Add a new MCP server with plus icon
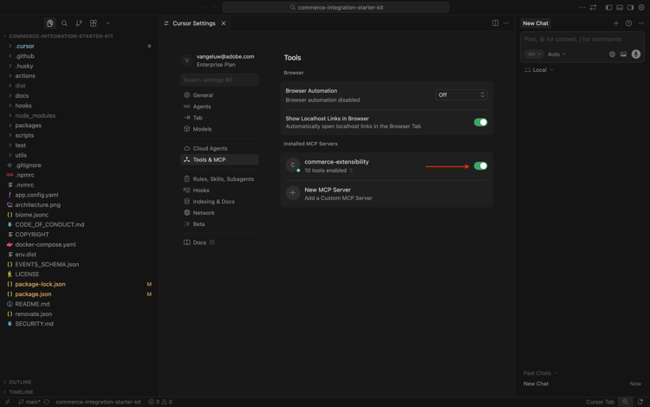Image resolution: width=650 pixels, height=407 pixels. coord(293,193)
